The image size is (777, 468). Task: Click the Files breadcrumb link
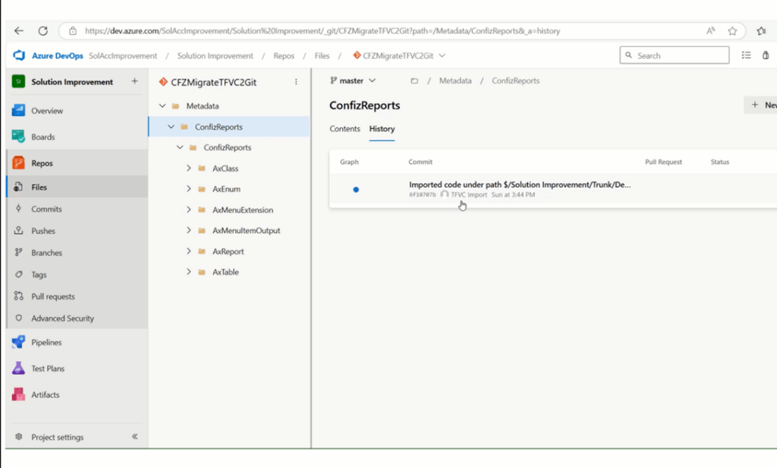[x=322, y=55]
